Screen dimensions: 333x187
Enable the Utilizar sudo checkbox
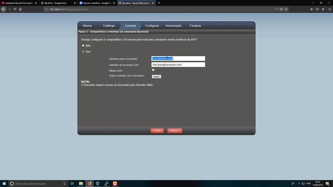coord(153,70)
